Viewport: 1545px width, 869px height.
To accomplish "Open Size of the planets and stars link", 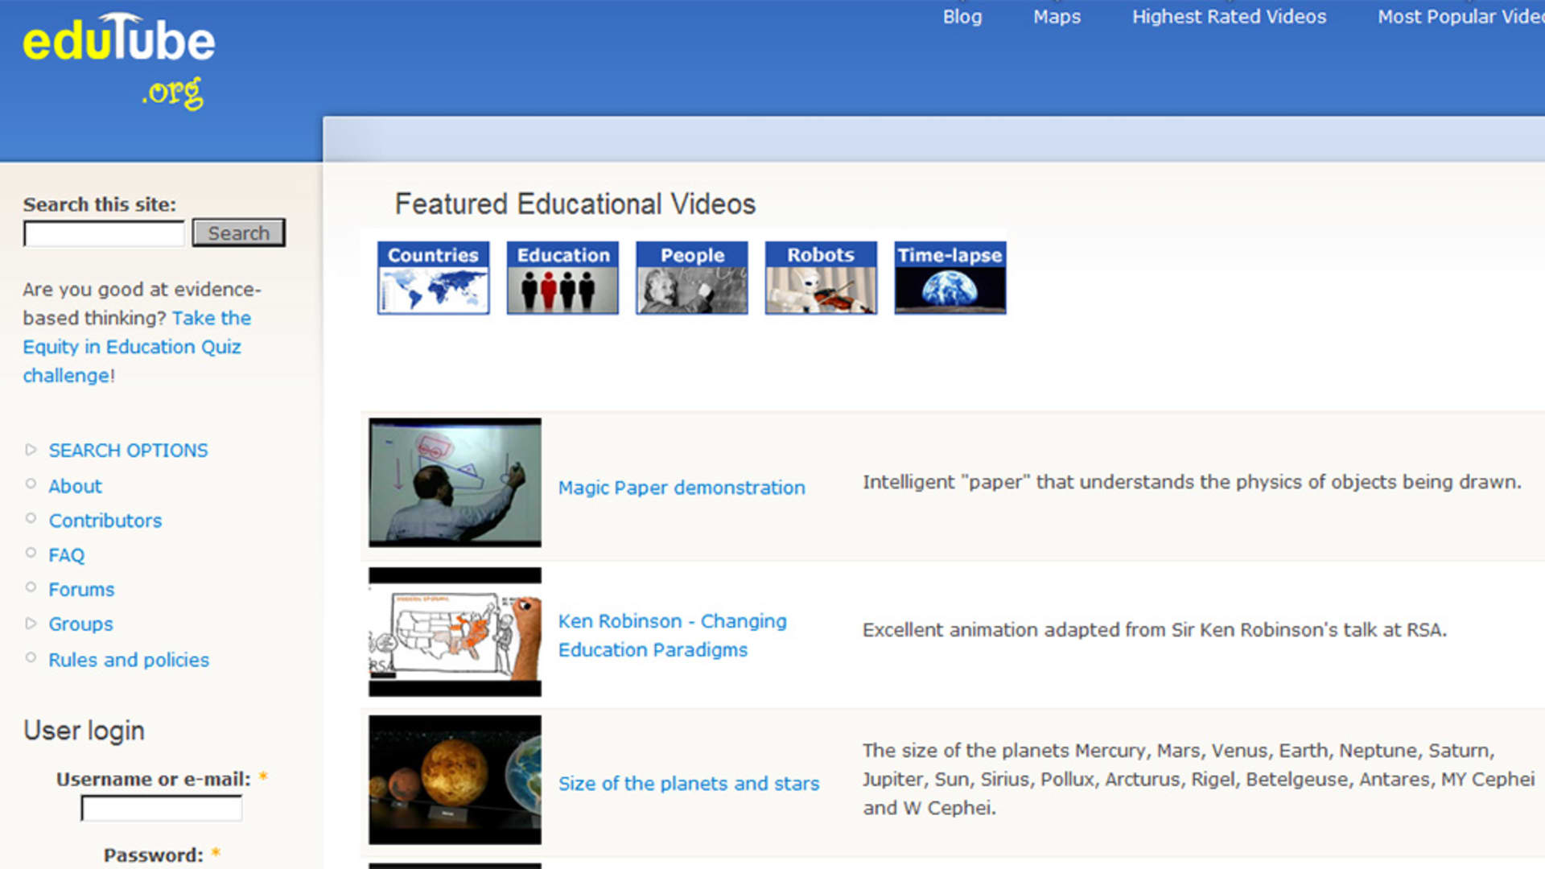I will pyautogui.click(x=689, y=783).
